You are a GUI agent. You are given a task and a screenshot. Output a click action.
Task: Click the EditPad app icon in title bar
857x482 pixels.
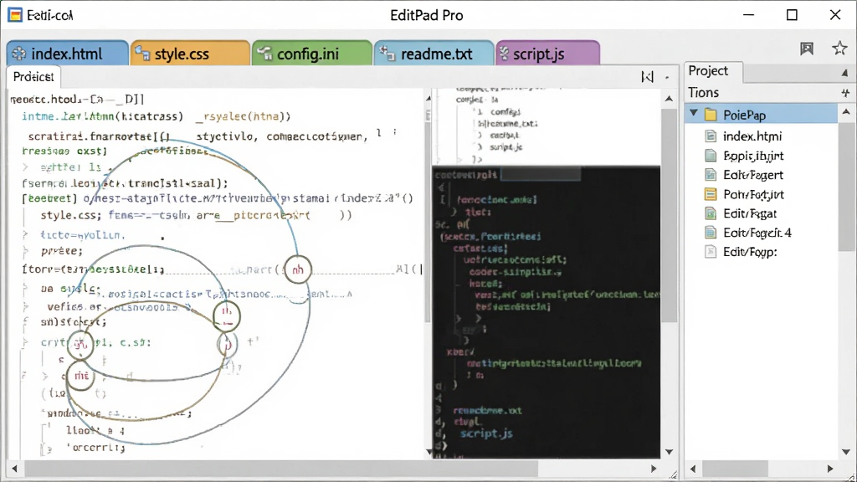click(x=15, y=15)
